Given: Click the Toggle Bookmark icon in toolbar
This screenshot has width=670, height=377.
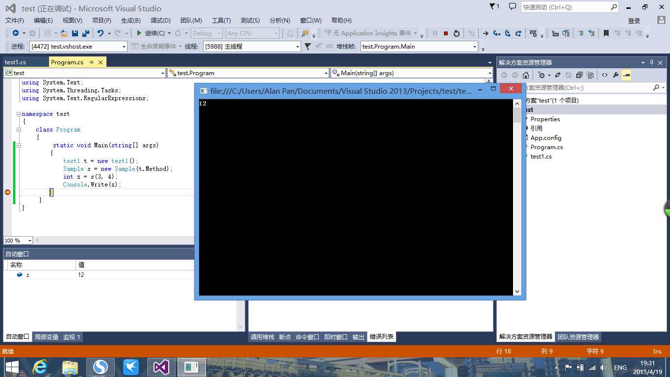Looking at the screenshot, I should point(606,33).
